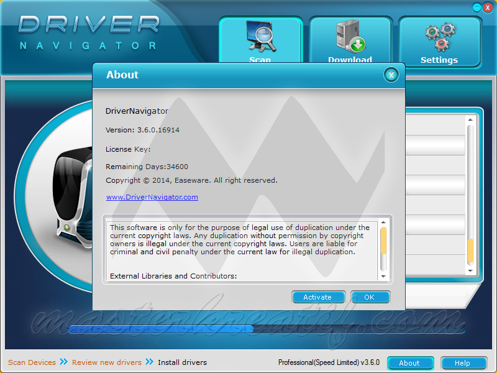
Task: Click the license agreement text box
Action: [242, 251]
